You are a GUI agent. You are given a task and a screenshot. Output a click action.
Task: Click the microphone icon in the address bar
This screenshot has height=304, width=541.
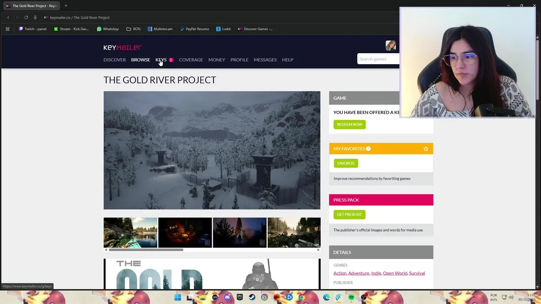point(35,17)
